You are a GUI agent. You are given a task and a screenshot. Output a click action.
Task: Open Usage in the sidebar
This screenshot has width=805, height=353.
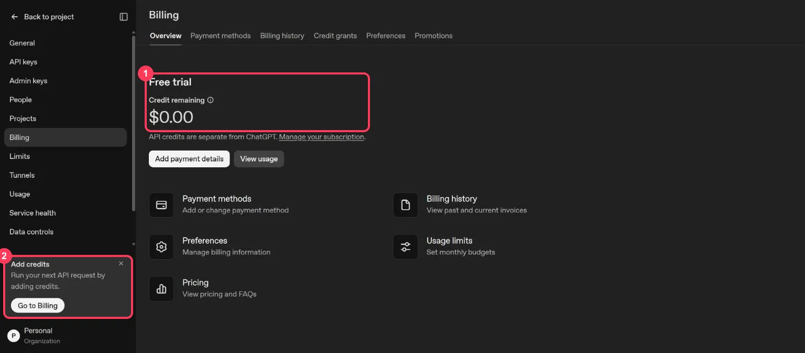66,194
